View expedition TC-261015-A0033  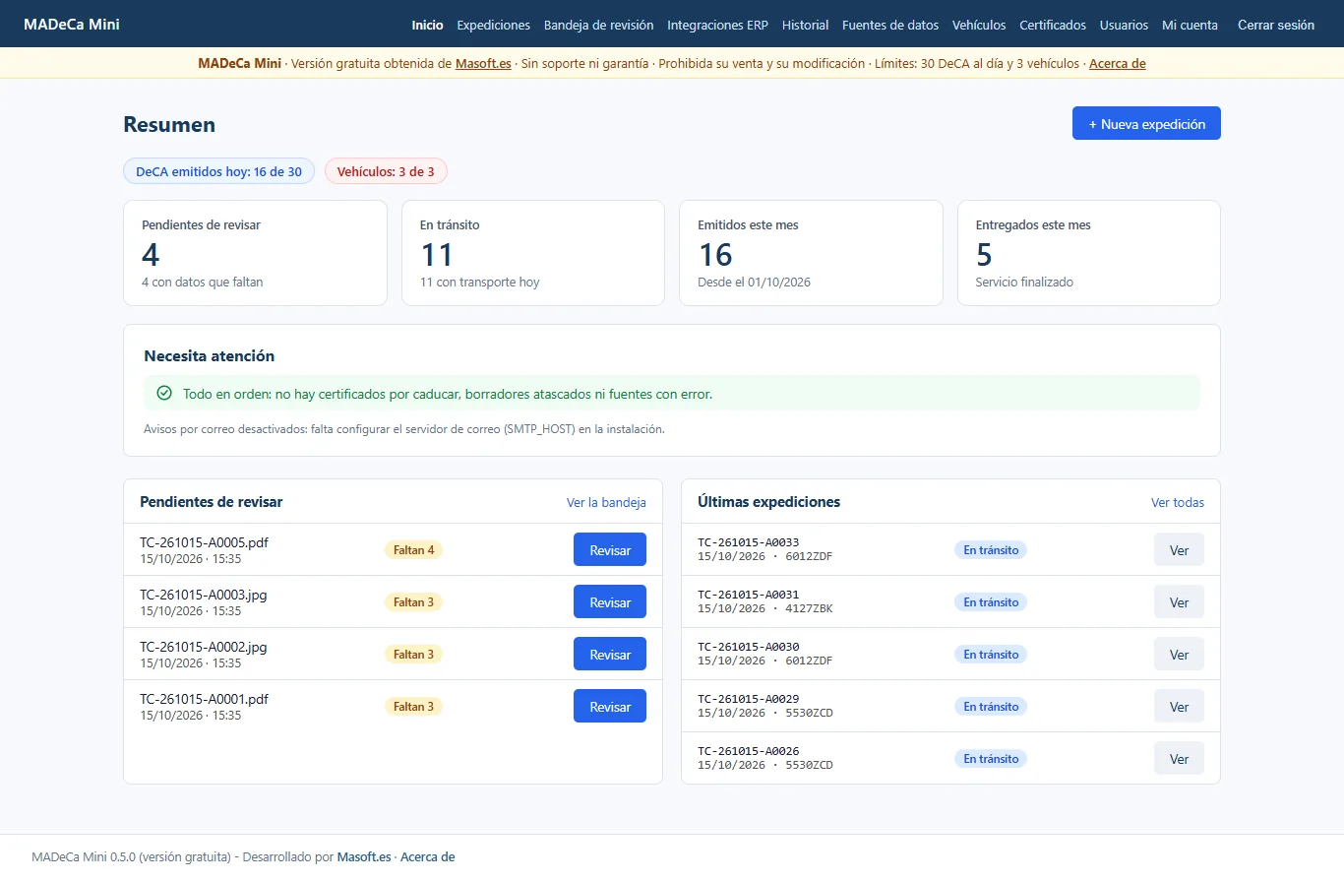point(1179,549)
